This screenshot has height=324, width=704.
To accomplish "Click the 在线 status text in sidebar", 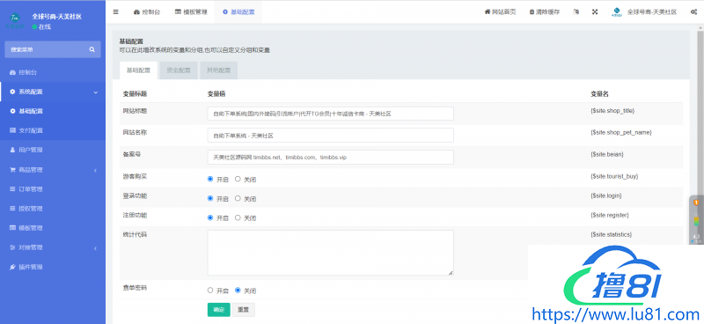I will coord(46,27).
